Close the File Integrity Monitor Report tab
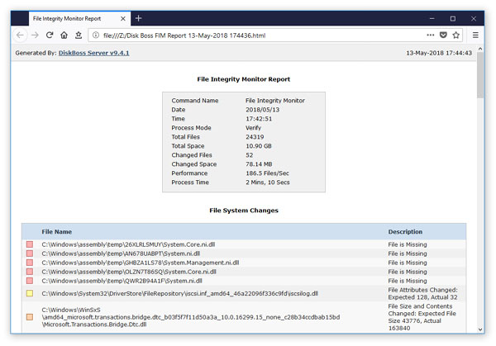The height and width of the screenshot is (346, 496). pyautogui.click(x=123, y=19)
